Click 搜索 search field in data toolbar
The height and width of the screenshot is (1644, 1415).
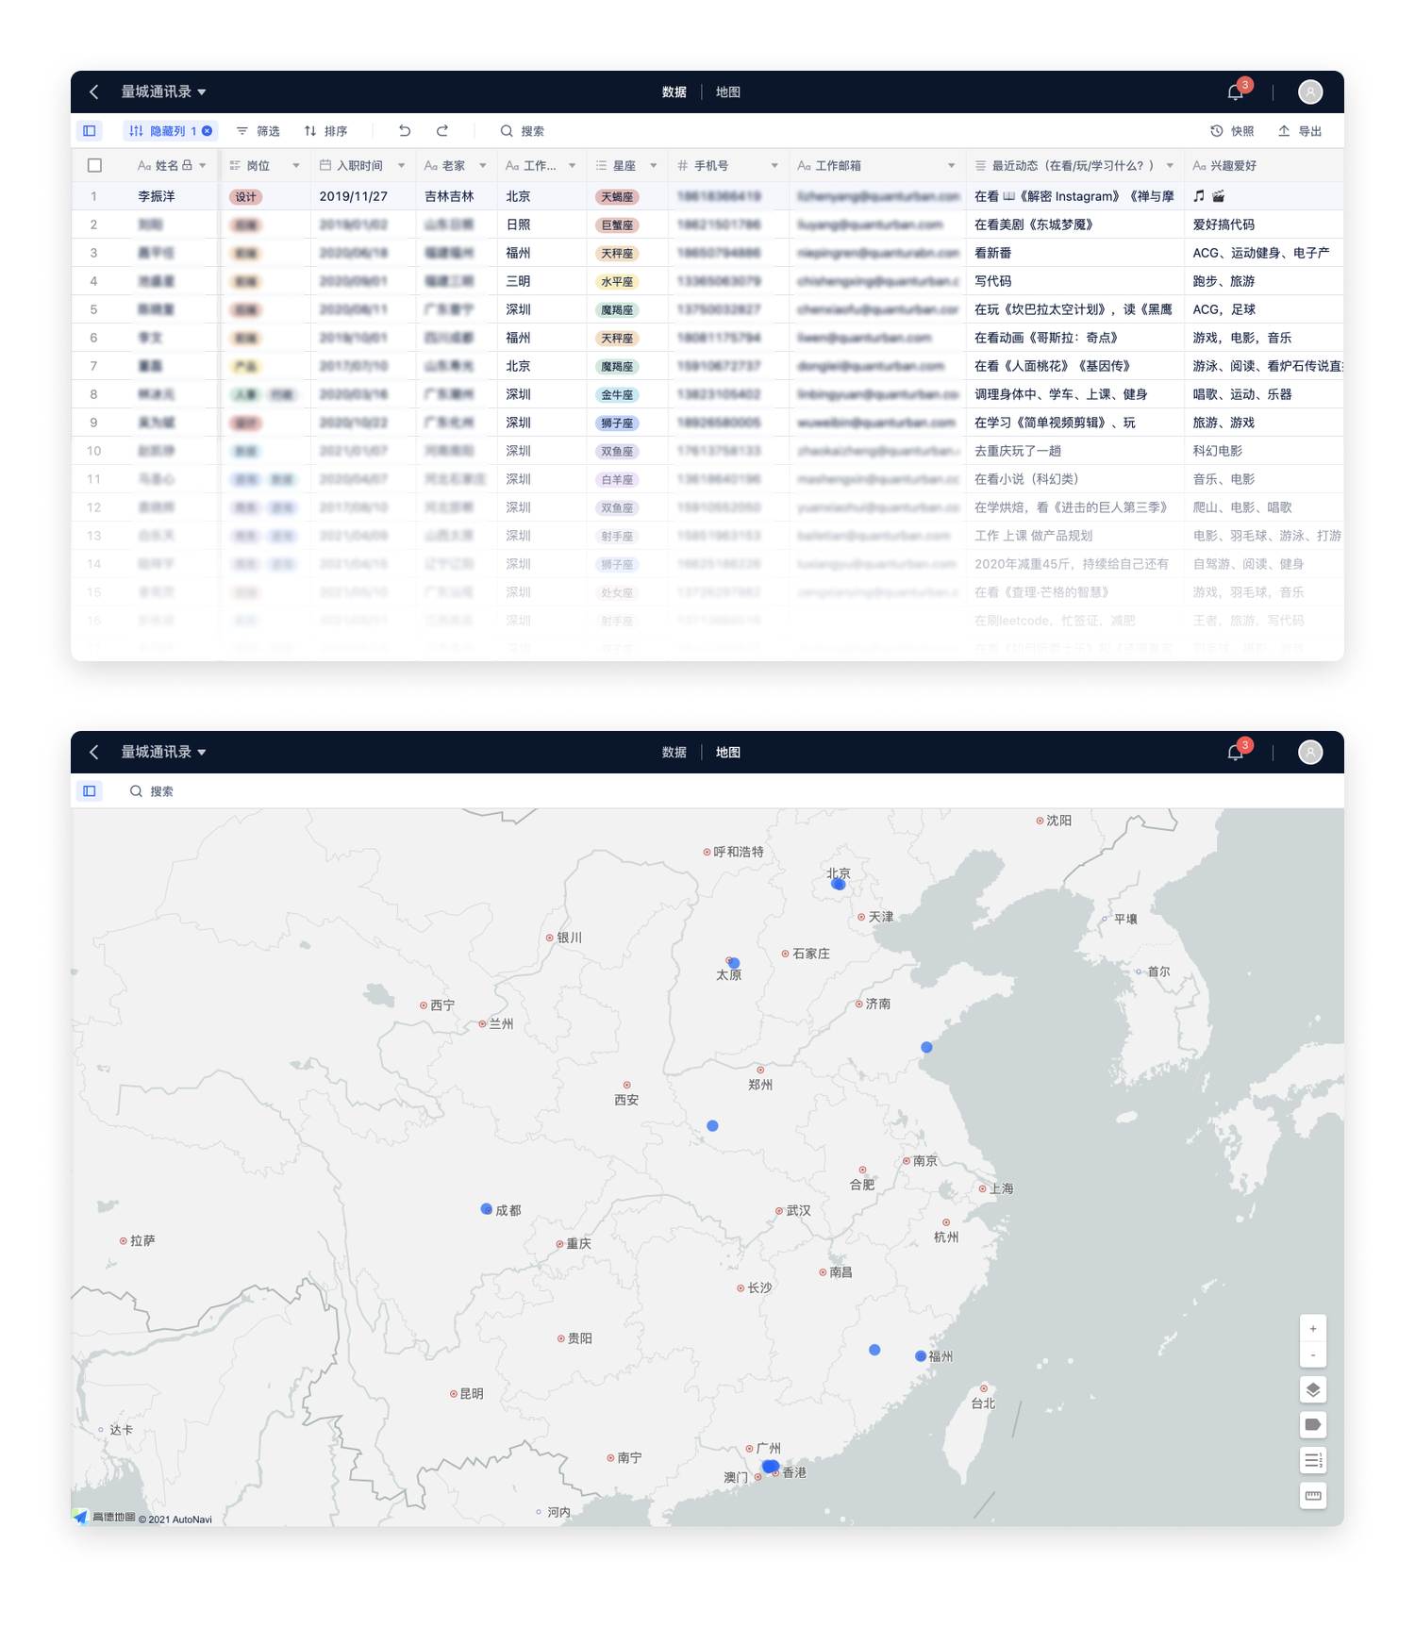click(523, 131)
